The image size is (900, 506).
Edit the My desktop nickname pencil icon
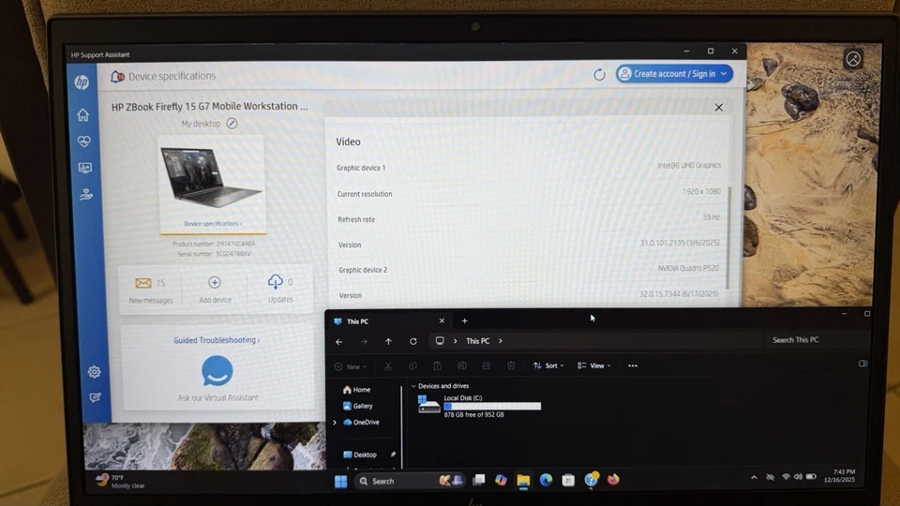(232, 124)
